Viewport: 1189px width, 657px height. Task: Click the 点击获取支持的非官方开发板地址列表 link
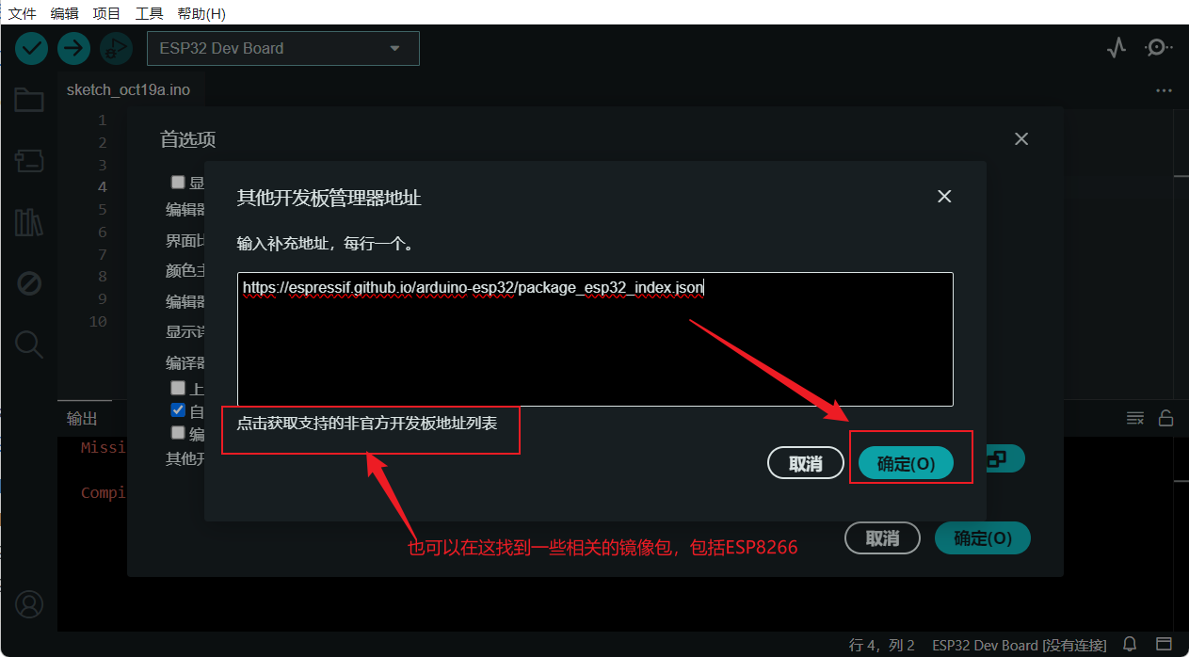[x=366, y=424]
